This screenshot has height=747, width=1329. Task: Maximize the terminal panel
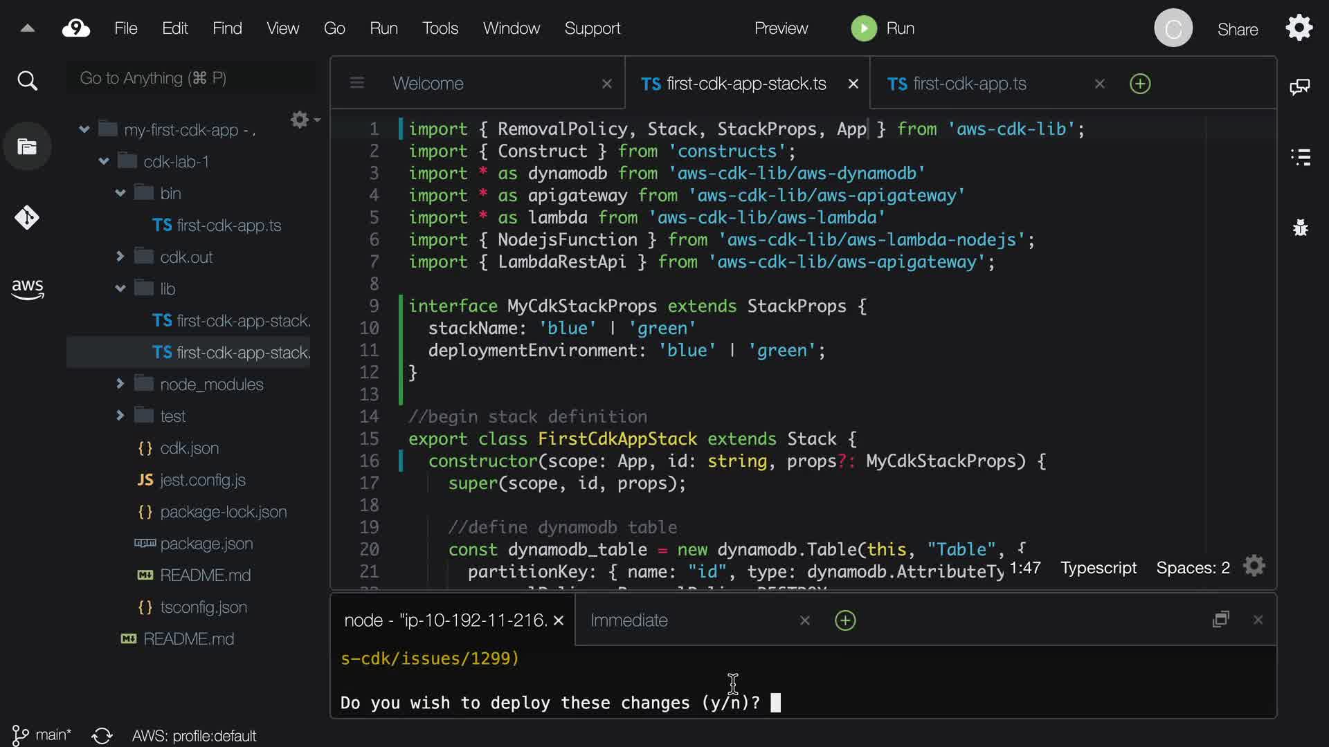[x=1220, y=619]
